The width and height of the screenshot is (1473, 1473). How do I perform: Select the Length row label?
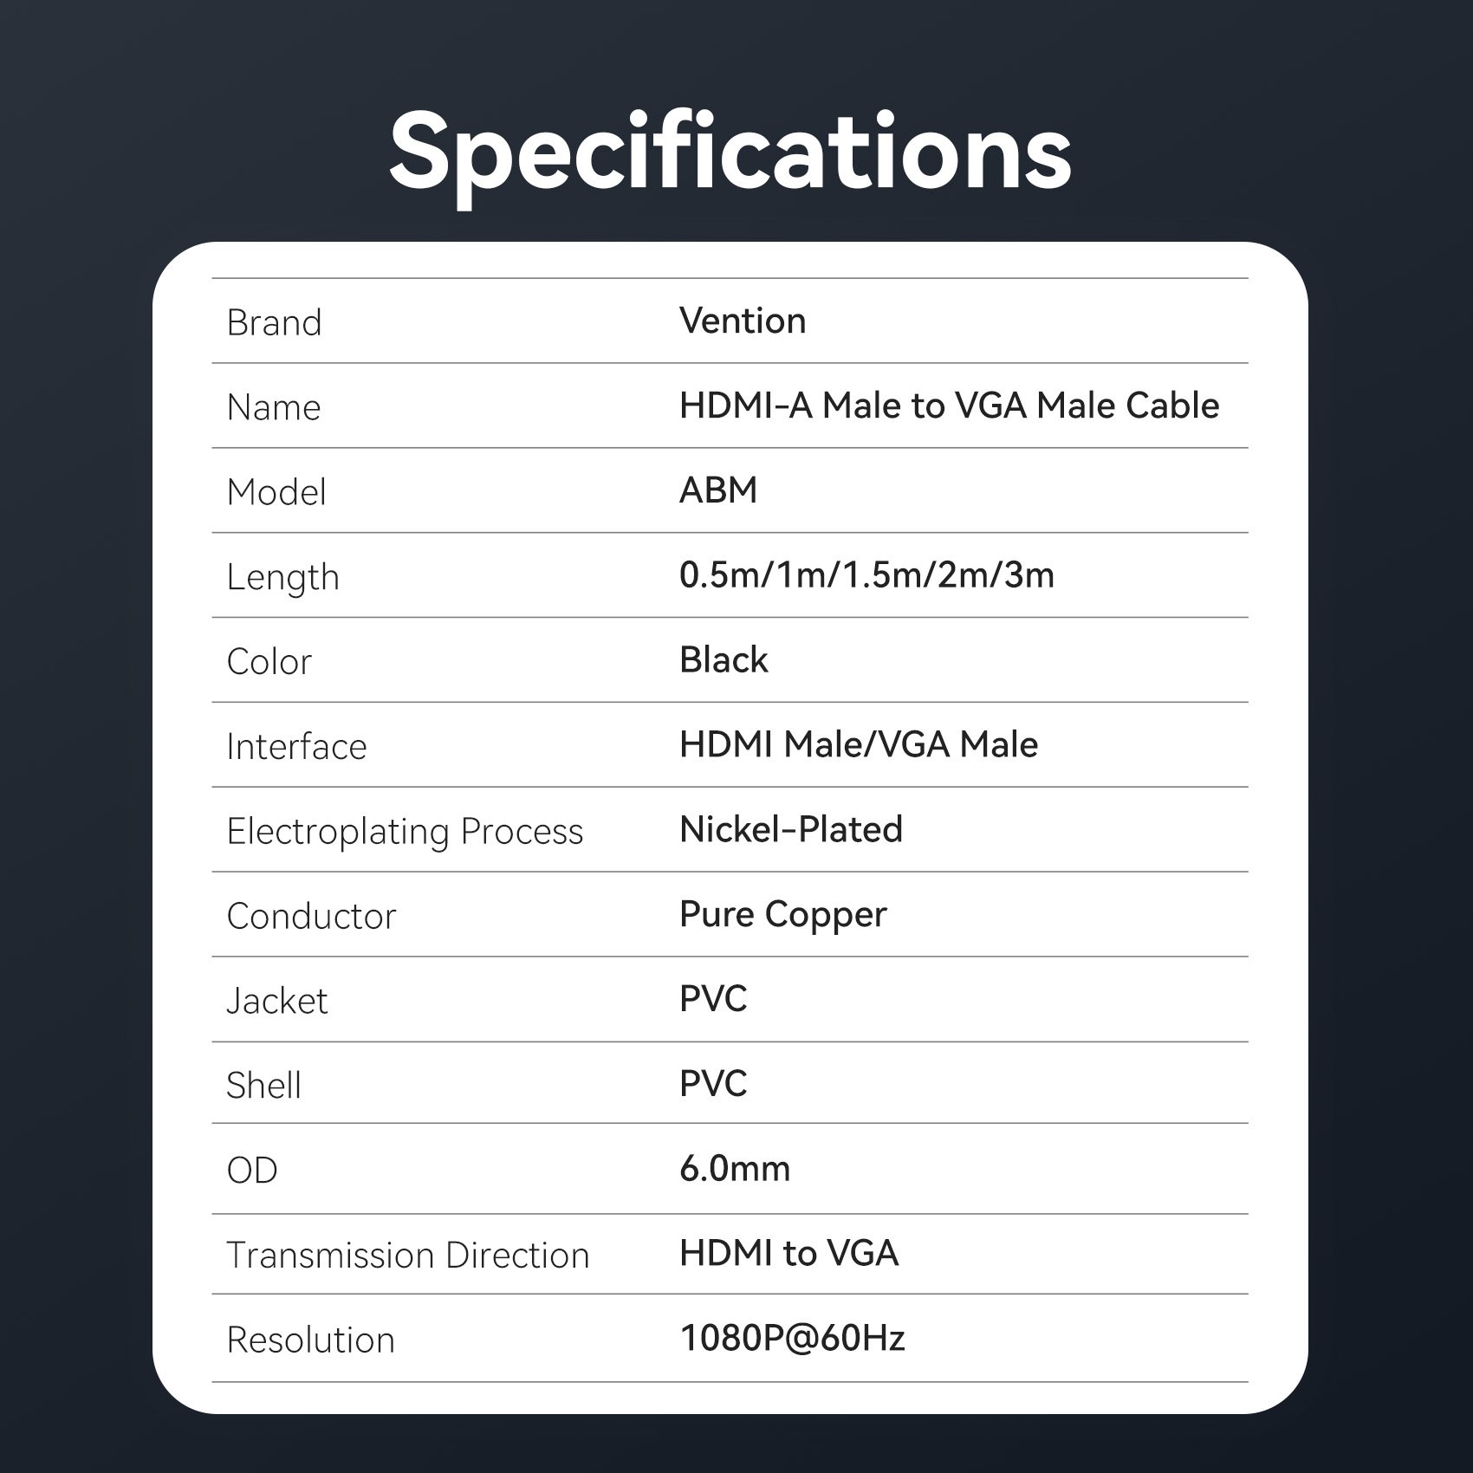tap(282, 577)
